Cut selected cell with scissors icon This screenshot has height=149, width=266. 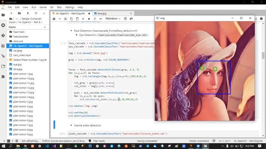pyautogui.click(x=66, y=19)
